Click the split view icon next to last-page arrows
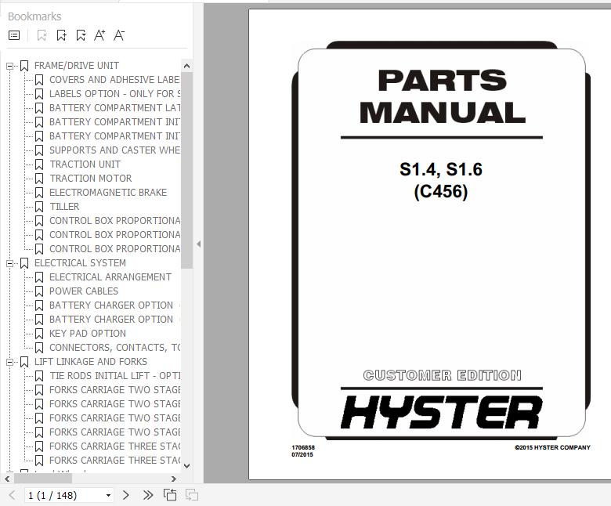Viewport: 611px width, 506px height. 170,495
